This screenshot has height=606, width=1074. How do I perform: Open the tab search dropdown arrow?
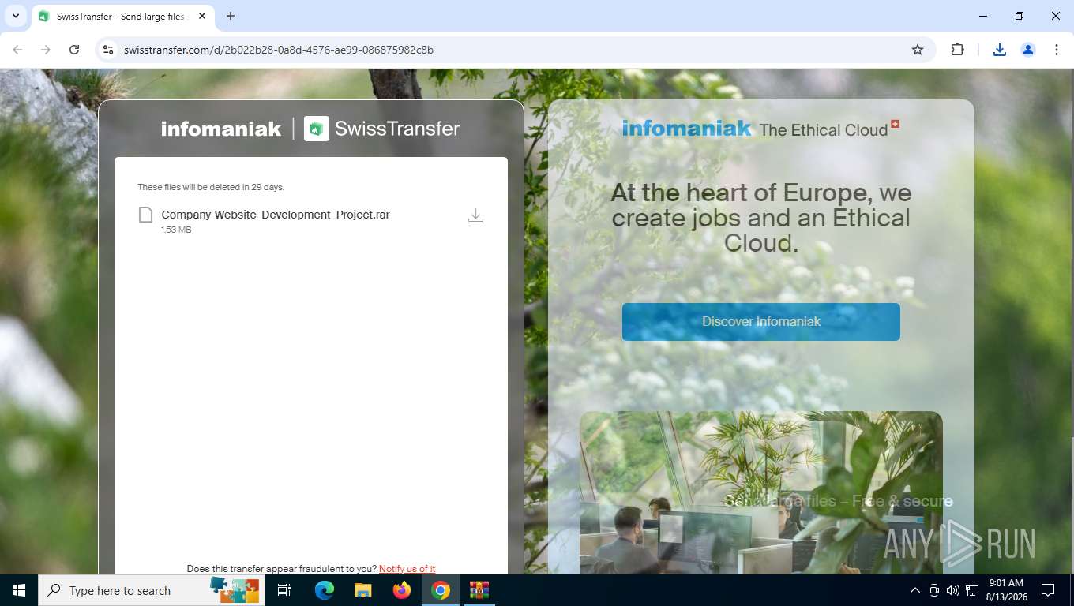15,16
